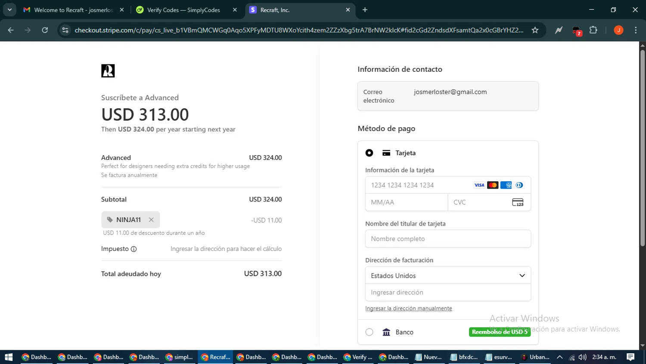This screenshot has height=364, width=646.
Task: Focus the card number field
Action: pyautogui.click(x=448, y=185)
